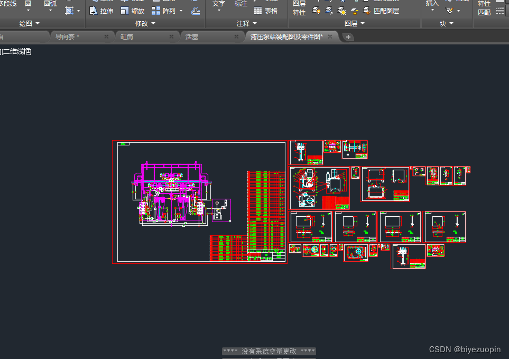Viewport: 509px width, 359px height.
Task: Close the 液压泵站装配图及零件图 tab
Action: point(330,36)
